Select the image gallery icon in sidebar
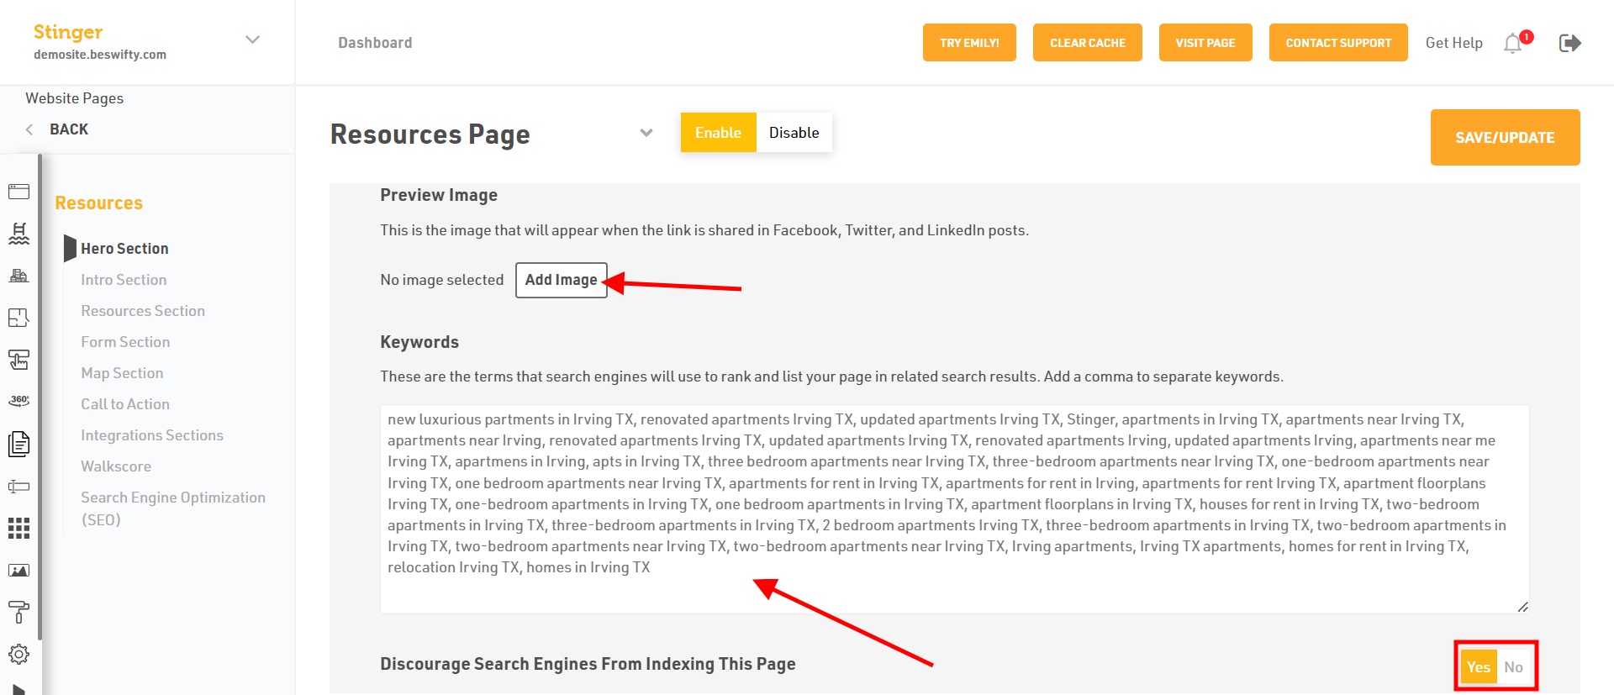1614x695 pixels. [18, 571]
